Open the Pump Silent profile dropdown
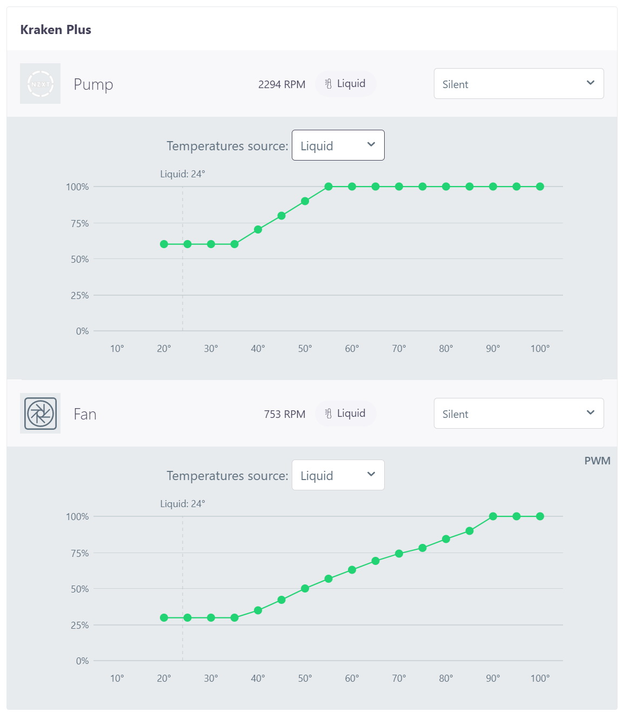The width and height of the screenshot is (623, 712). pyautogui.click(x=519, y=84)
